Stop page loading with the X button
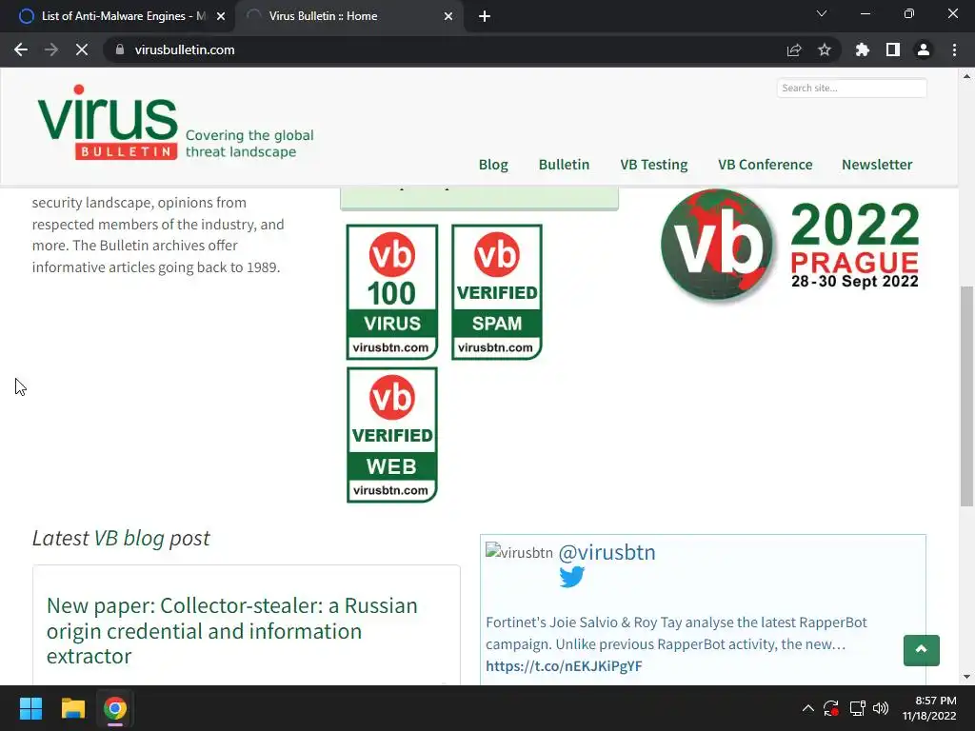 (82, 49)
